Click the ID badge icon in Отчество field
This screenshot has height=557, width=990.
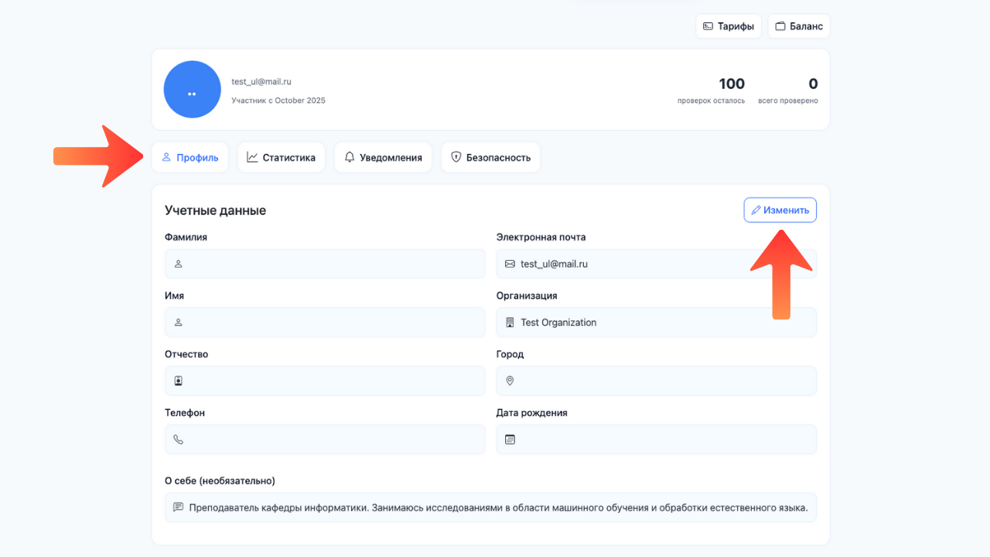coord(178,381)
